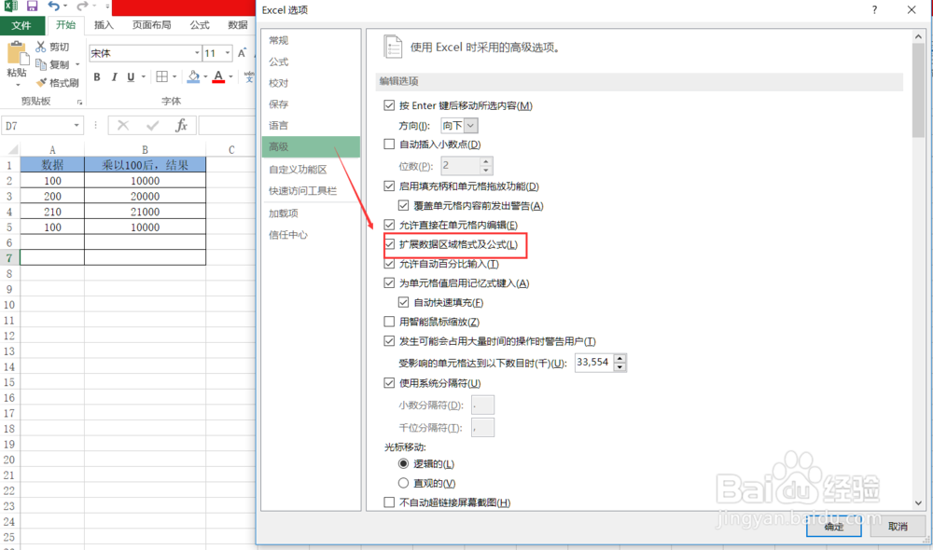Select column header C in worksheet
933x550 pixels.
tap(231, 149)
